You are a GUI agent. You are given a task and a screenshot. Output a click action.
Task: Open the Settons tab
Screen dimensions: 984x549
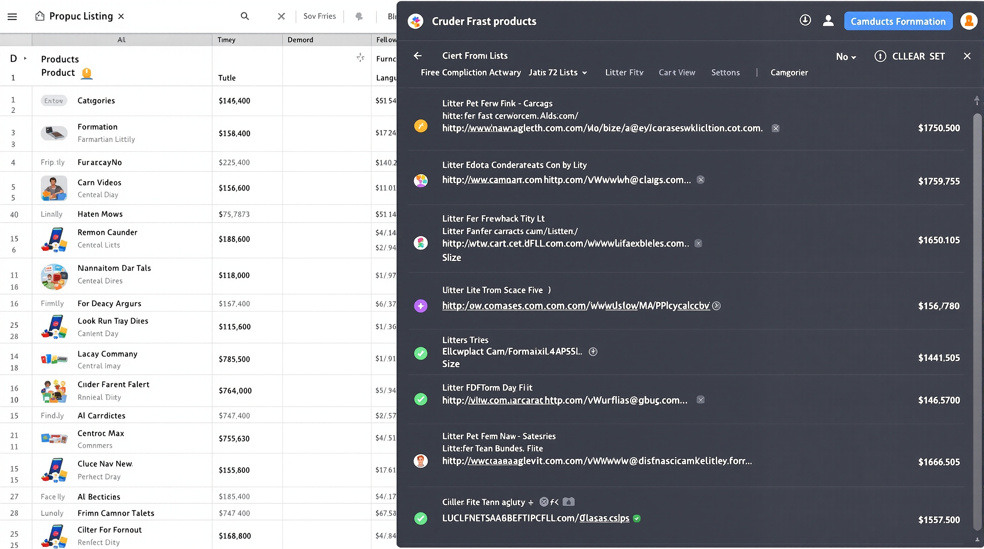[725, 73]
